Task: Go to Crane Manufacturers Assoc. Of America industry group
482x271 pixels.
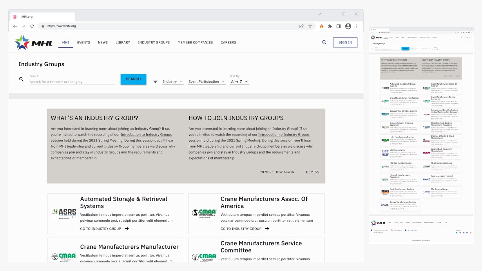Action: pos(245,229)
